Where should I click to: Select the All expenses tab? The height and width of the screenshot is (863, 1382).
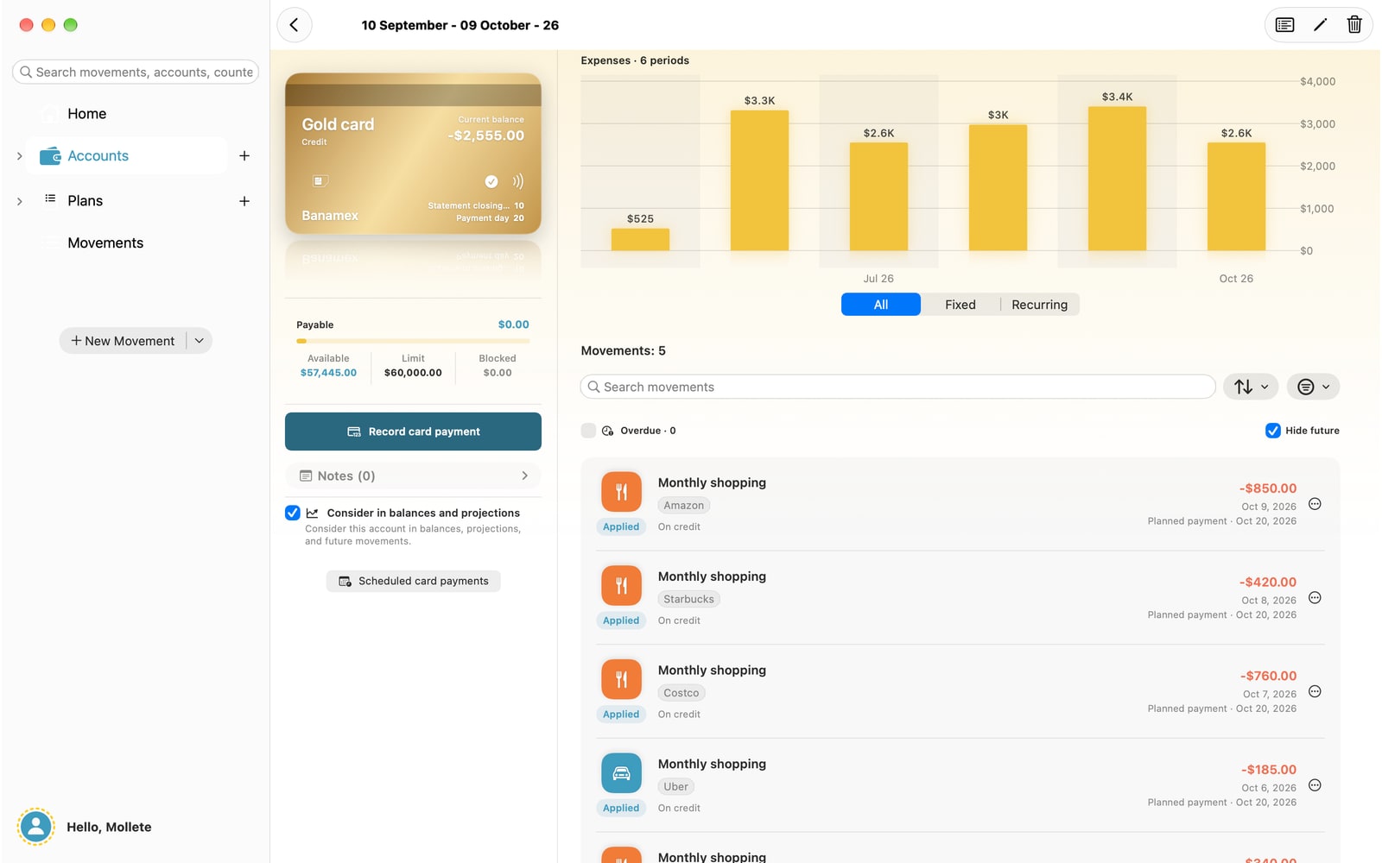click(881, 305)
